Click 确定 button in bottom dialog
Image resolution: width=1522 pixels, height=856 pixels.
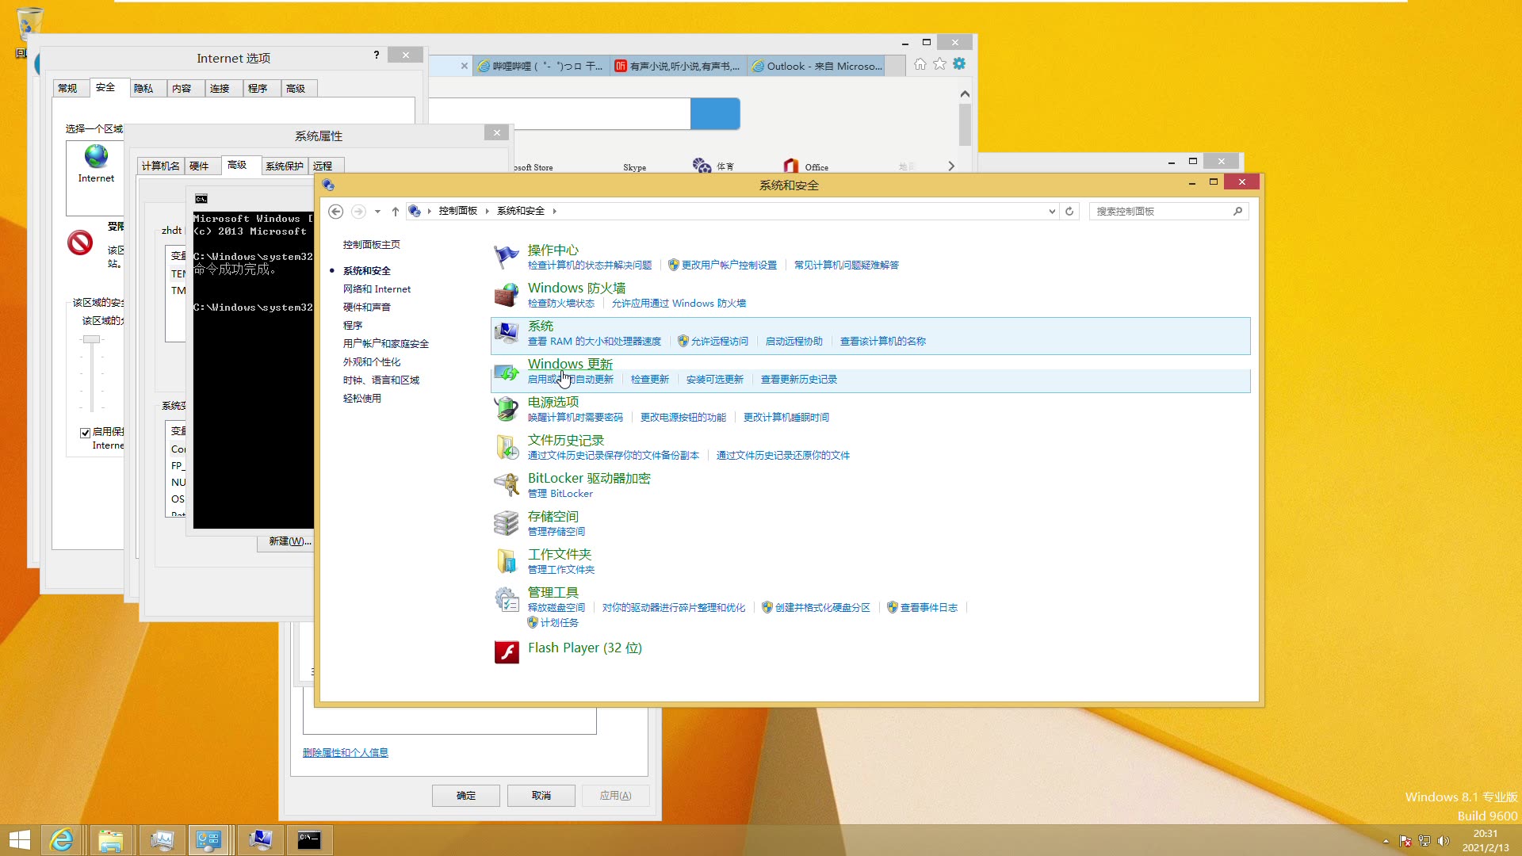click(466, 796)
